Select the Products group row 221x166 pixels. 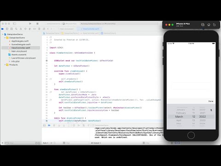(x=13, y=65)
